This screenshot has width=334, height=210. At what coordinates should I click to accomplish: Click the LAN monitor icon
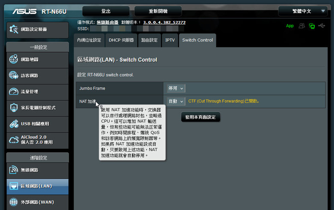click(14, 186)
